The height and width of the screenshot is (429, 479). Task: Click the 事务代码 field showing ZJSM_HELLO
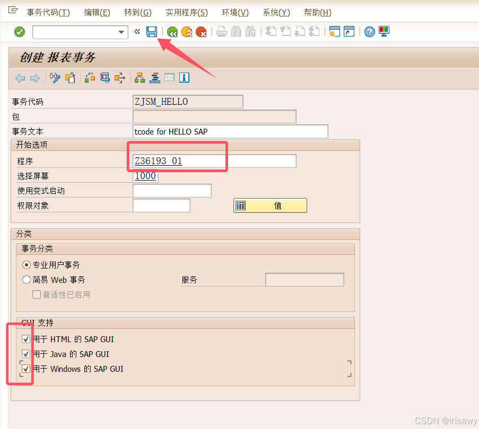188,102
